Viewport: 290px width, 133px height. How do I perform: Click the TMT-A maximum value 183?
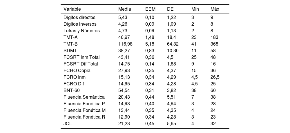(x=214, y=38)
